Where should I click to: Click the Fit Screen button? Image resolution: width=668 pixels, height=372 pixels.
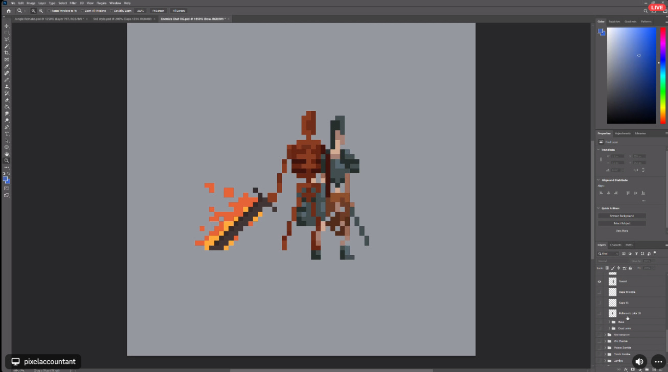[158, 11]
